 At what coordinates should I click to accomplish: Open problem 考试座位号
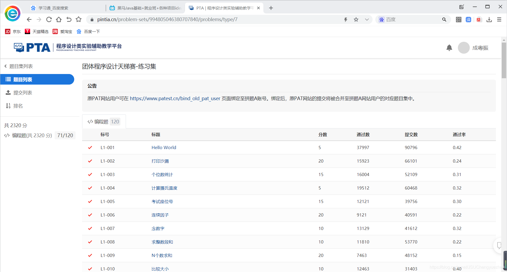click(x=162, y=201)
